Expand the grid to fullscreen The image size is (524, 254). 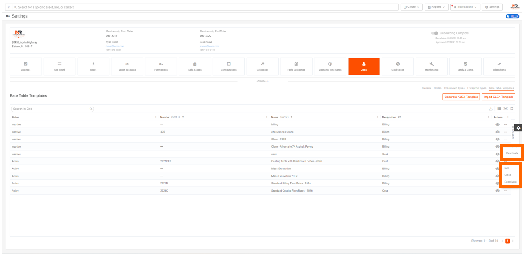coord(512,109)
